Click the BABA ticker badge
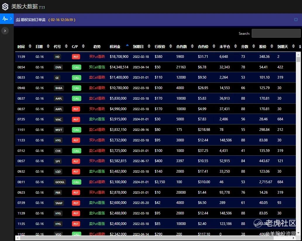 pyautogui.click(x=59, y=88)
